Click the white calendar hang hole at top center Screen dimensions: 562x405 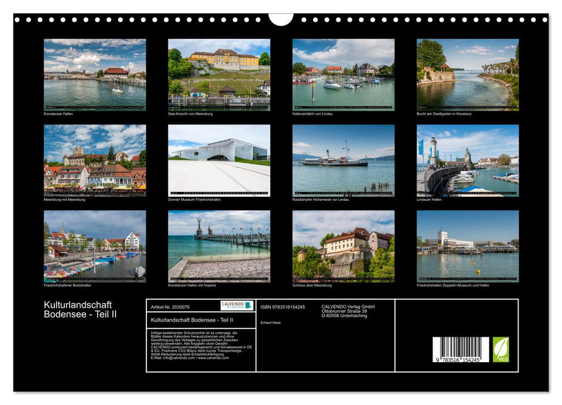(281, 21)
